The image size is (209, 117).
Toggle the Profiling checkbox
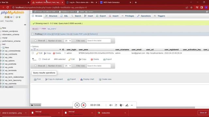coord(33,34)
